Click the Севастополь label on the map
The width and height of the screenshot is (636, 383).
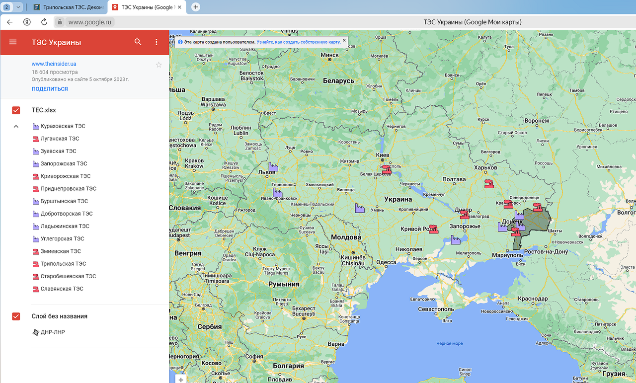coord(436,309)
